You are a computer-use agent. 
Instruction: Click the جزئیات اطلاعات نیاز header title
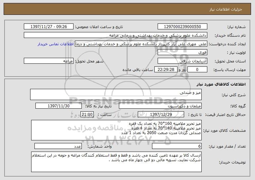[x=226, y=9]
